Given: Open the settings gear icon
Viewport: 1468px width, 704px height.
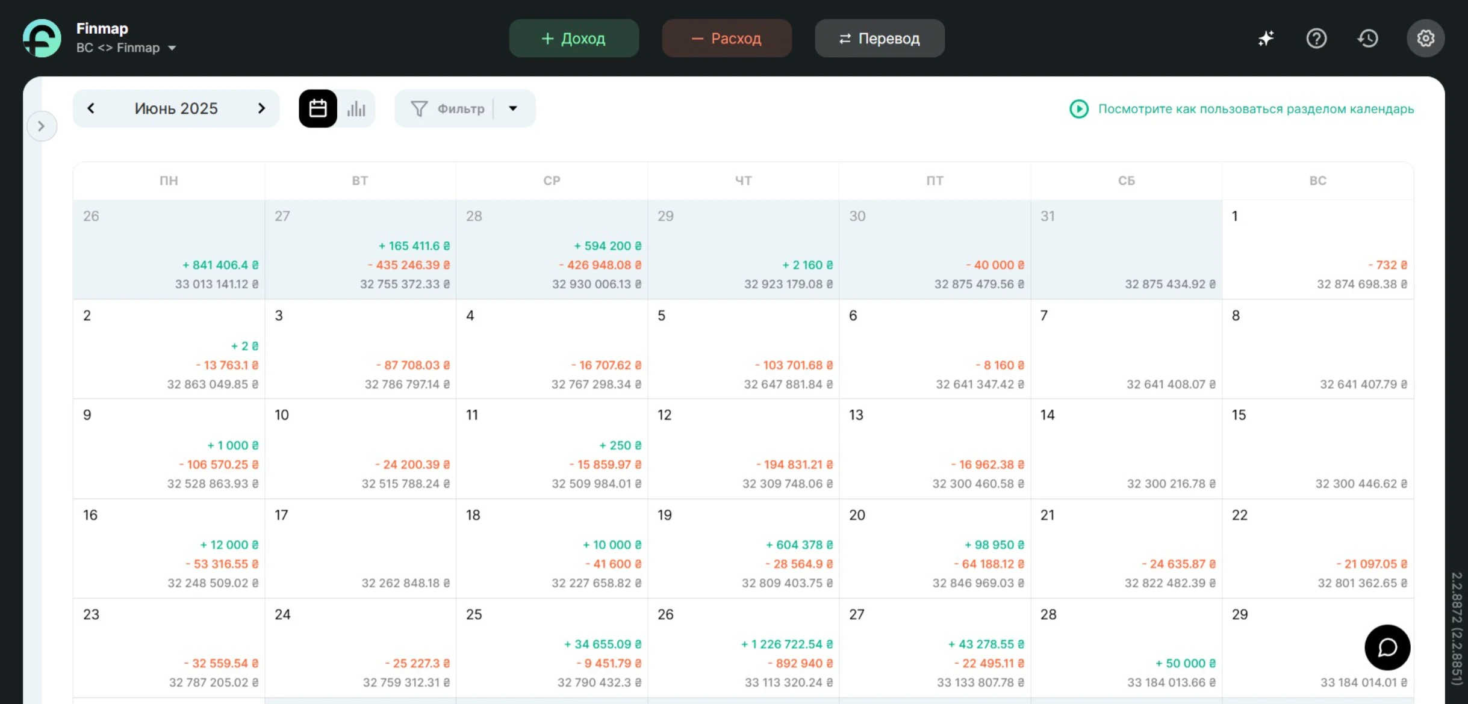Looking at the screenshot, I should point(1425,39).
